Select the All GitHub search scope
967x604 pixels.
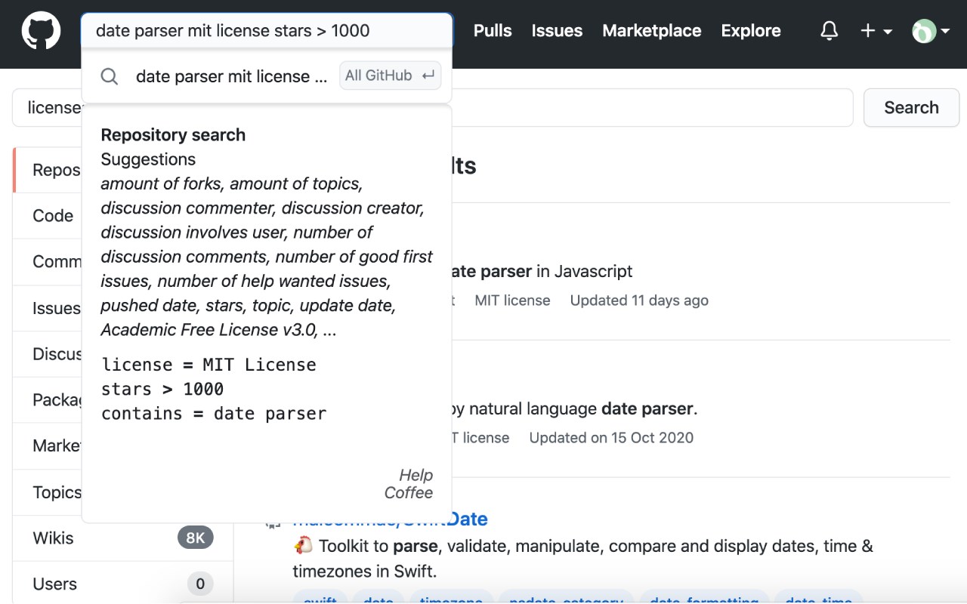pos(378,75)
